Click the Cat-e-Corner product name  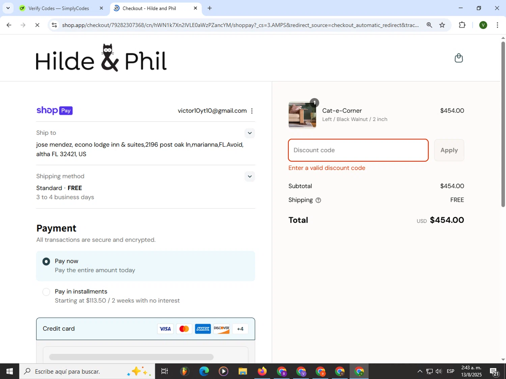click(x=342, y=110)
